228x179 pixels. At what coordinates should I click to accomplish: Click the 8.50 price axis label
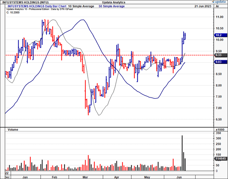coord(219,74)
